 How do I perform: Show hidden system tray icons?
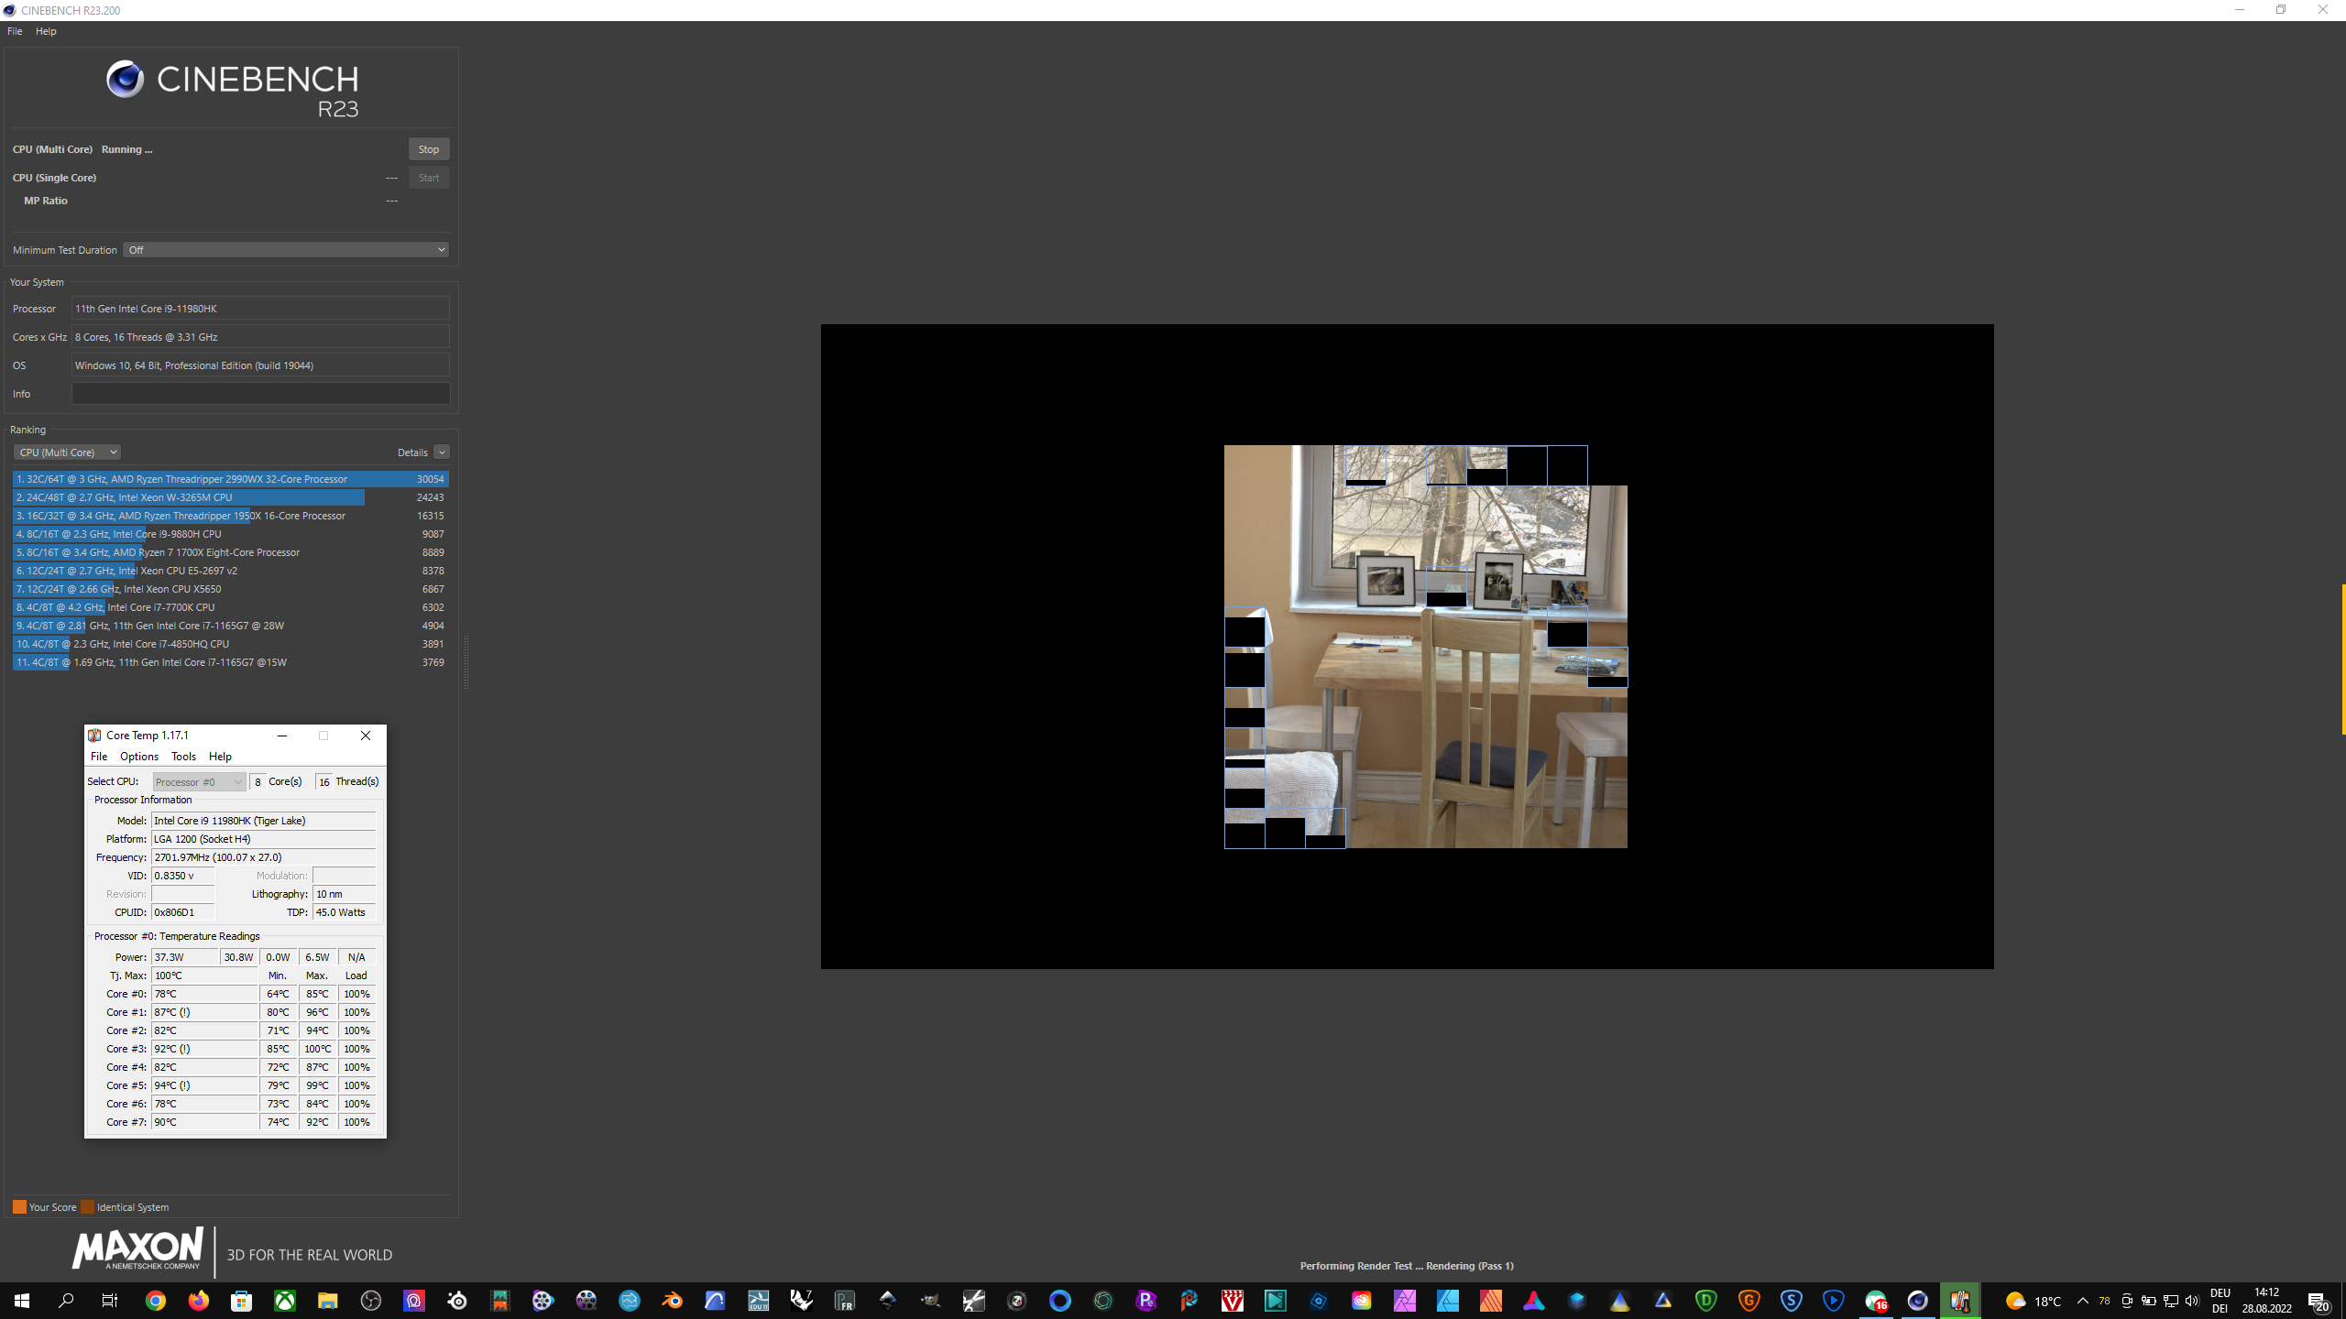click(x=2082, y=1301)
